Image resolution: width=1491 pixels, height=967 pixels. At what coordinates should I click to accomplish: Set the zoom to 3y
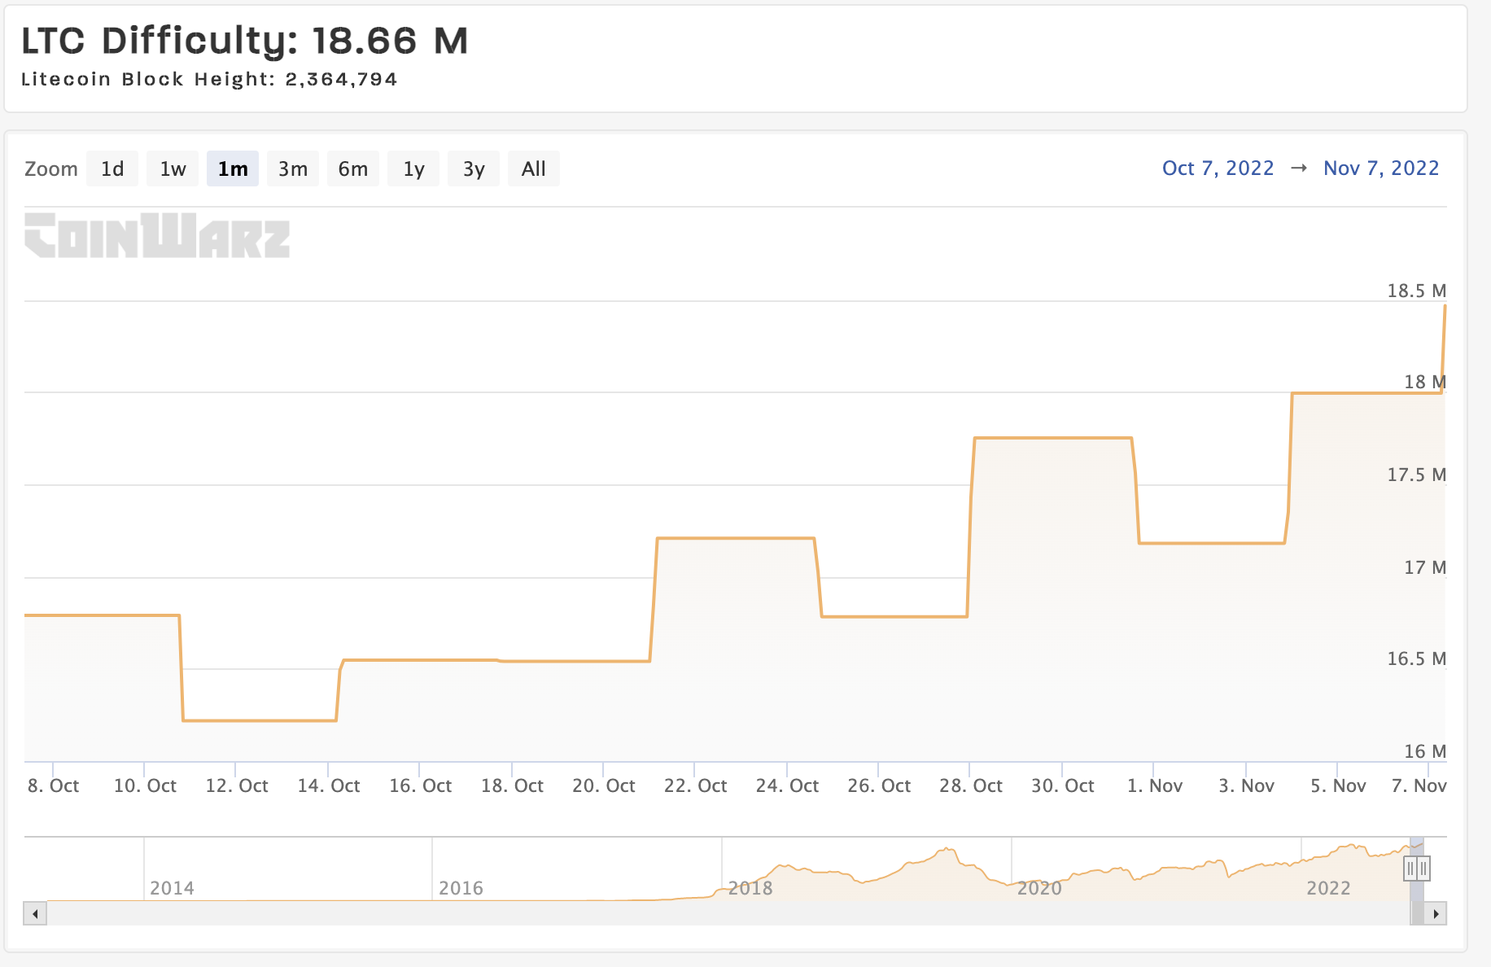[474, 168]
